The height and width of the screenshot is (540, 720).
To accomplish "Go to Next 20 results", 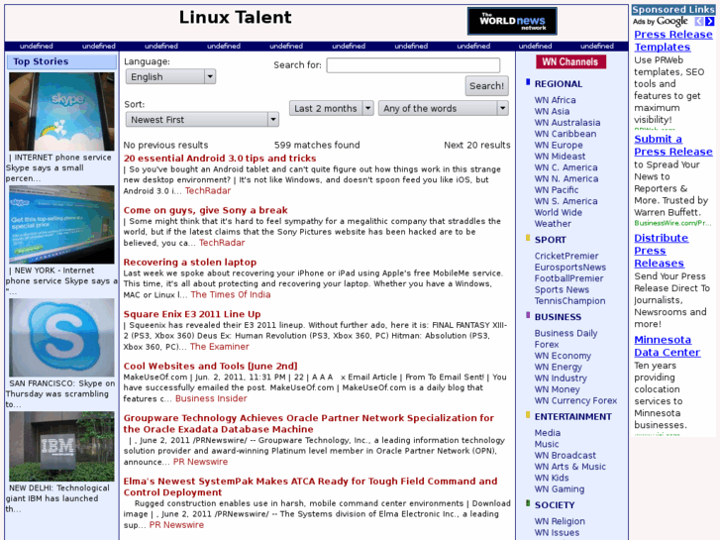I will (x=477, y=146).
